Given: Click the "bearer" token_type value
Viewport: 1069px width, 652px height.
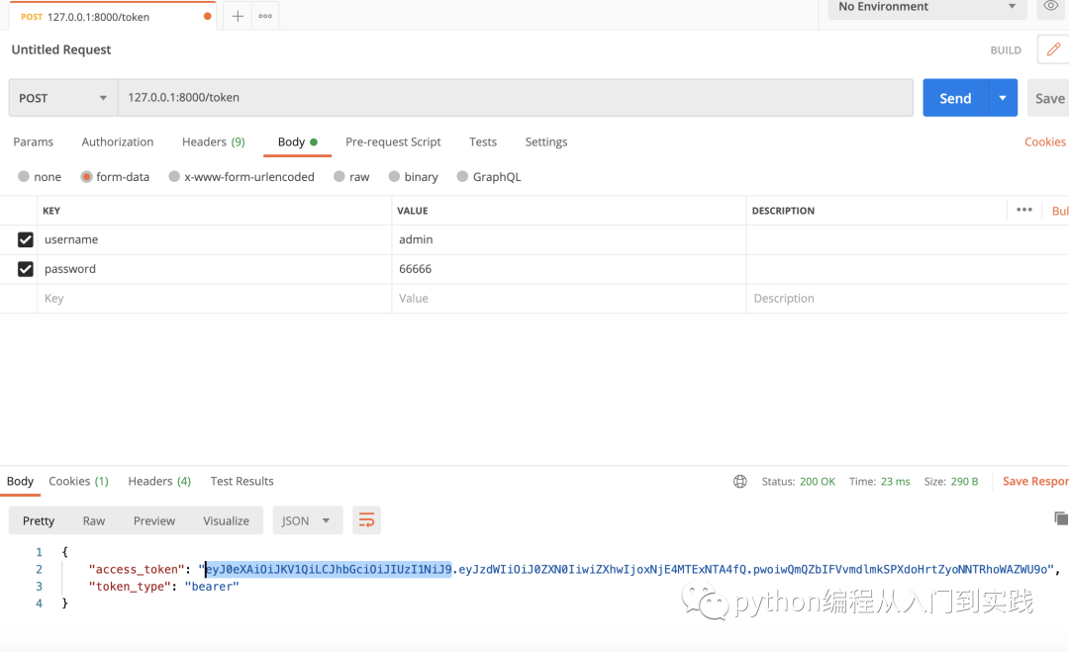Looking at the screenshot, I should pos(212,586).
